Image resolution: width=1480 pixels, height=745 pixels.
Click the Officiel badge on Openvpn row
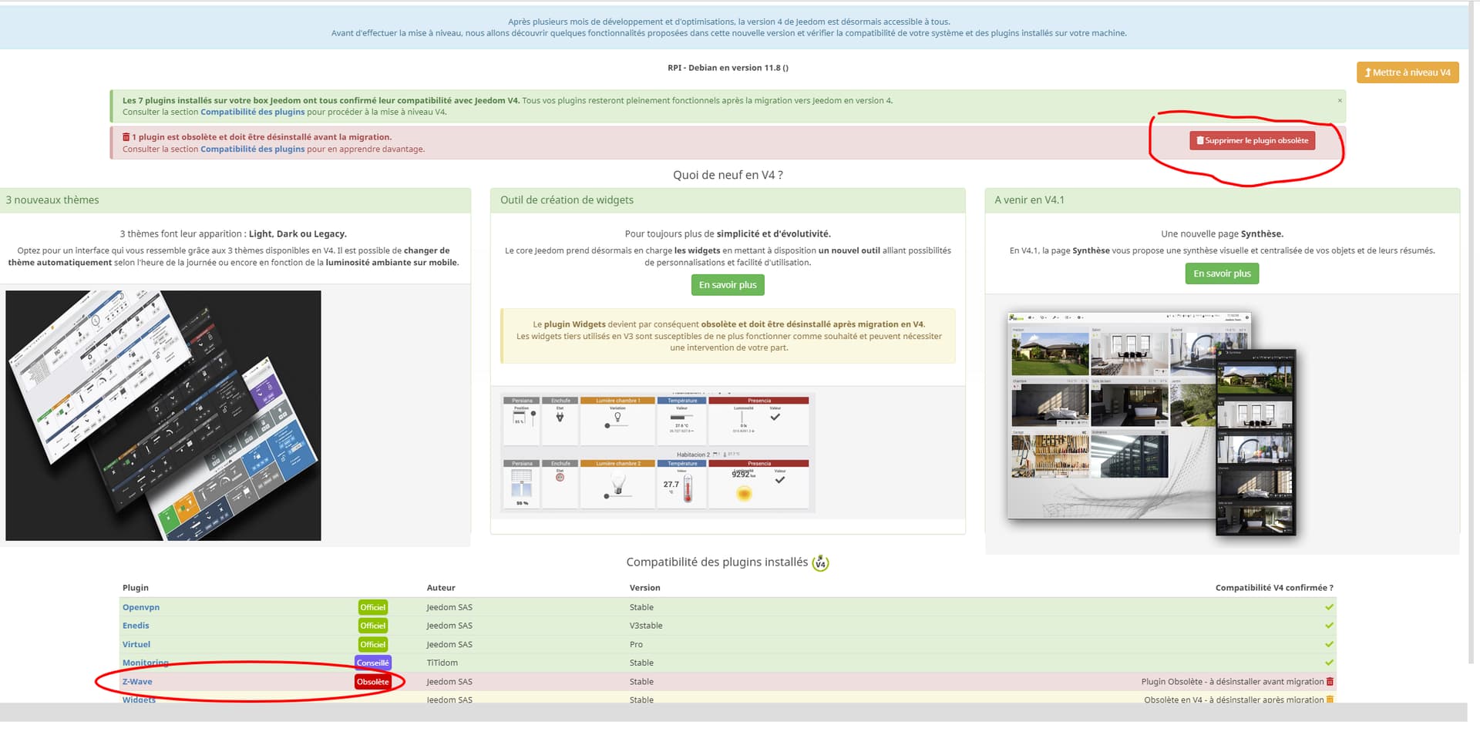(373, 607)
